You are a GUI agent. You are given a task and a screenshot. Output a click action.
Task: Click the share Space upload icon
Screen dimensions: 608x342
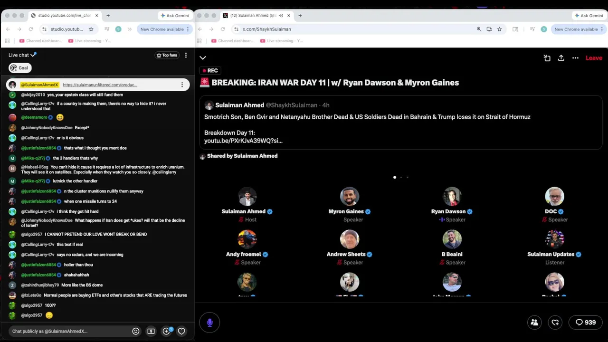point(561,58)
